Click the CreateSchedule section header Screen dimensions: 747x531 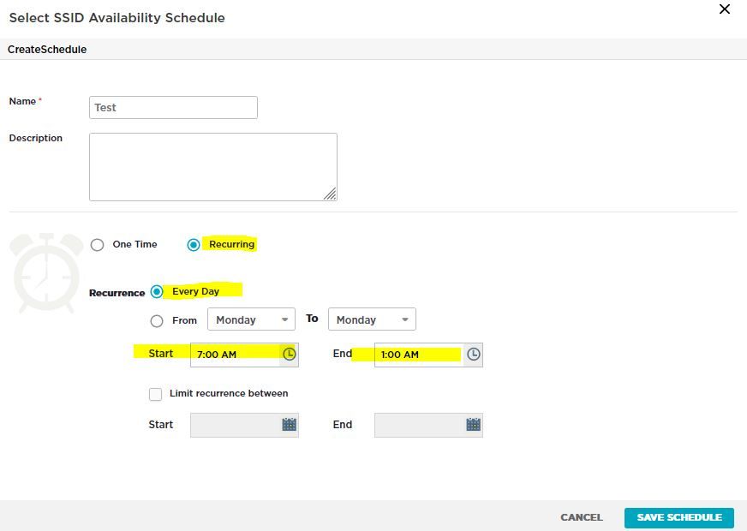click(47, 50)
